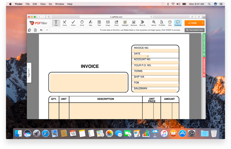This screenshot has height=149, width=231.
Task: Click the Safari share button
Action: pyautogui.click(x=192, y=17)
